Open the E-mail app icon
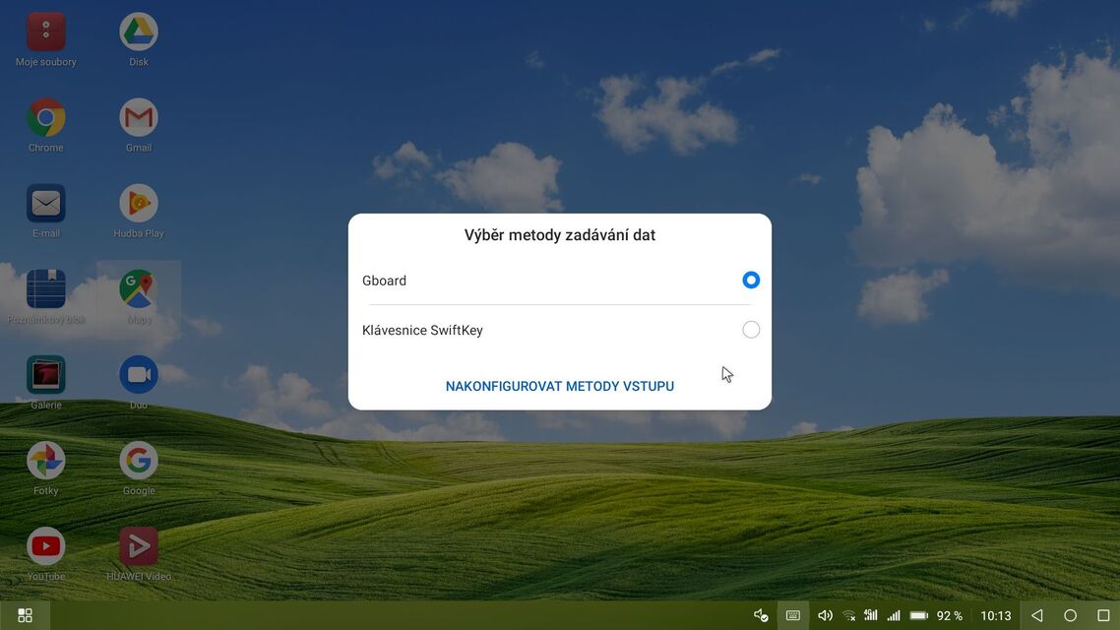 click(x=46, y=204)
